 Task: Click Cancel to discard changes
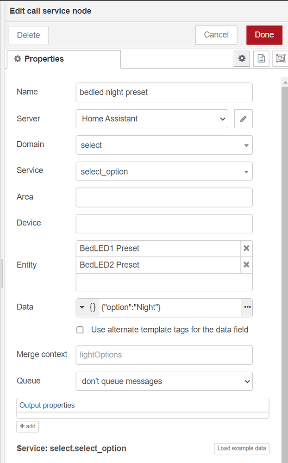(216, 35)
